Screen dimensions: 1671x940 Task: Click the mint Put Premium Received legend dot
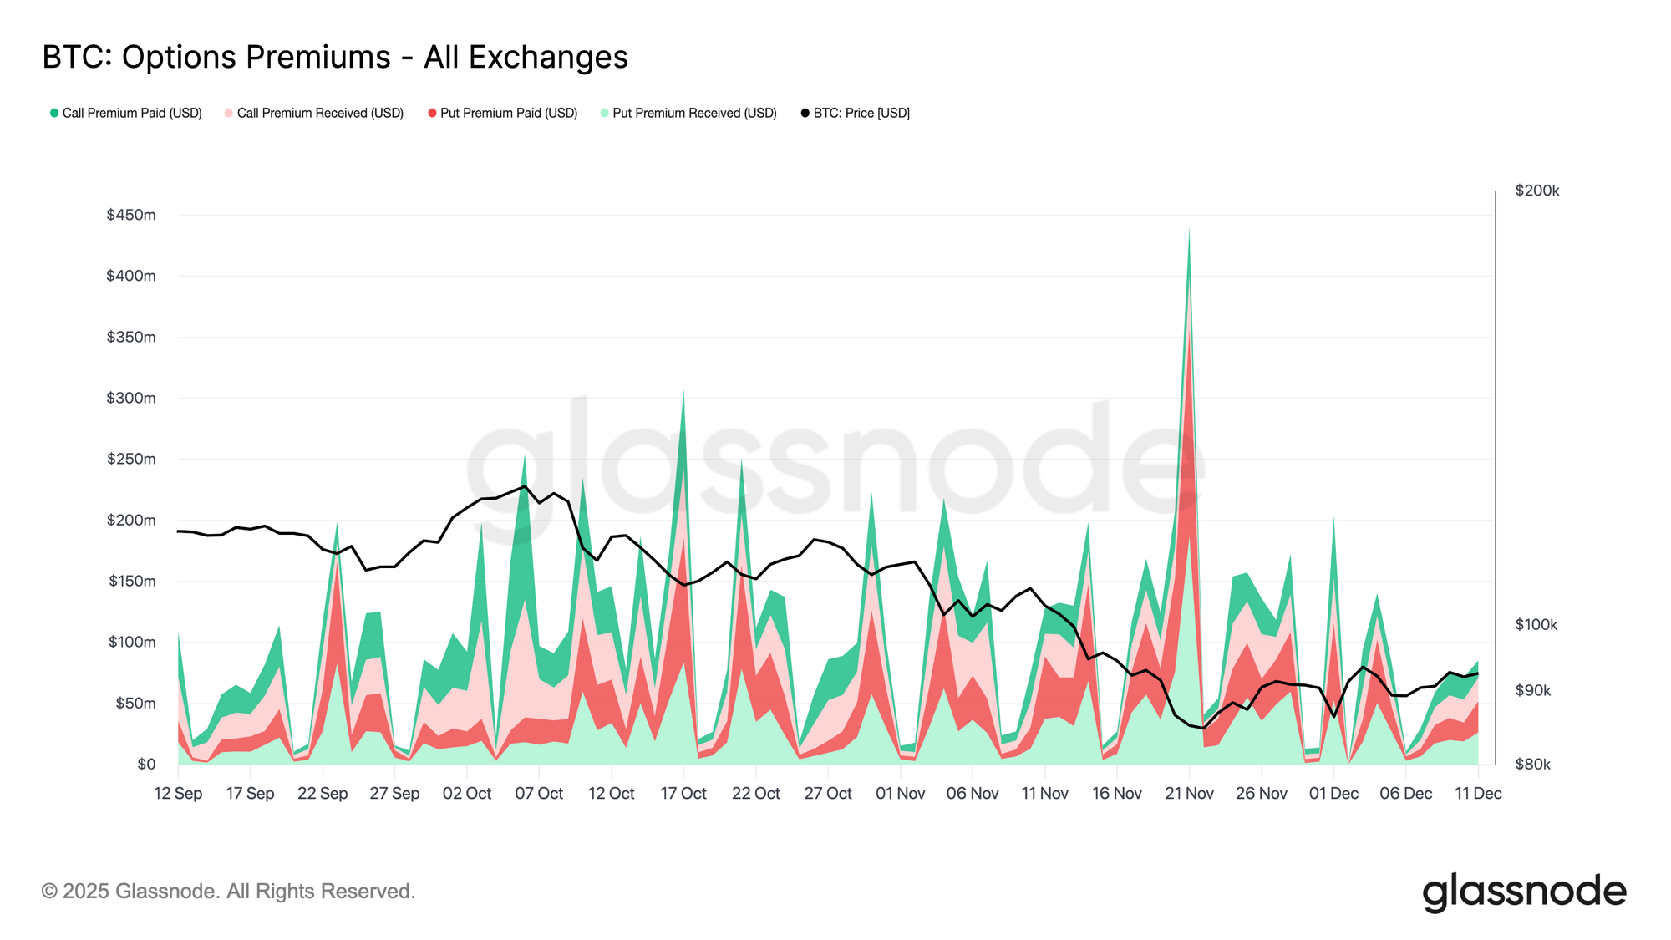point(605,113)
